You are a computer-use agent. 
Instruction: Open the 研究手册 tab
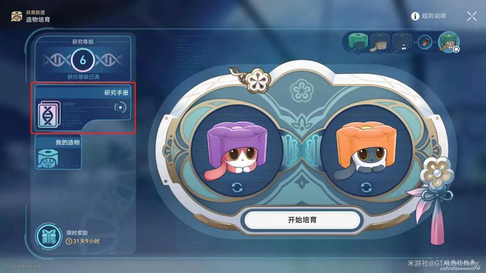point(83,108)
